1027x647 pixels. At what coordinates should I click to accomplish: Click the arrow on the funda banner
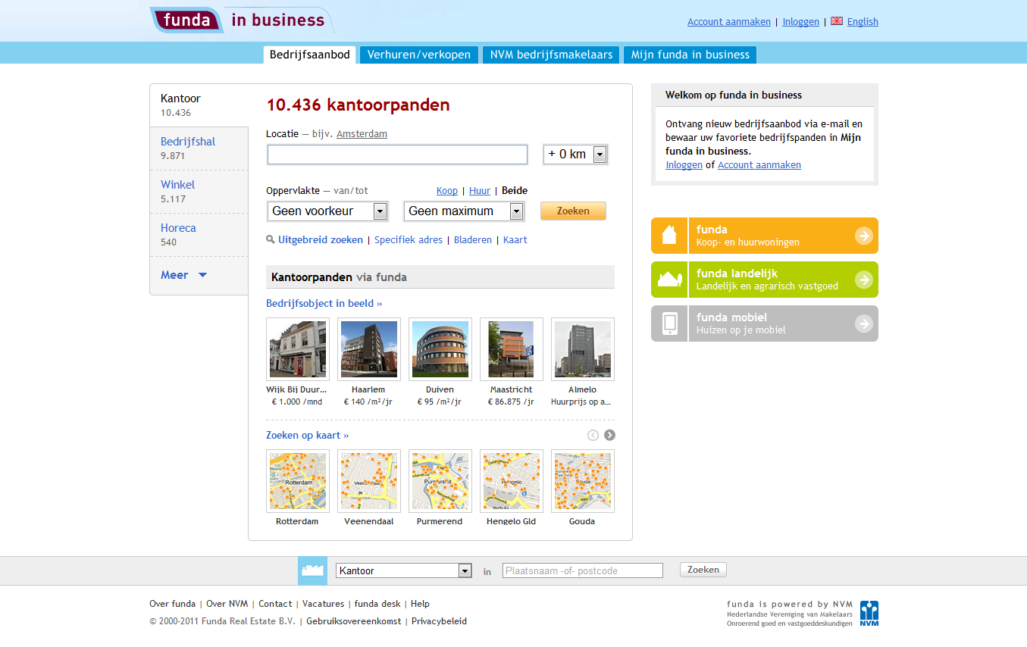tap(864, 236)
